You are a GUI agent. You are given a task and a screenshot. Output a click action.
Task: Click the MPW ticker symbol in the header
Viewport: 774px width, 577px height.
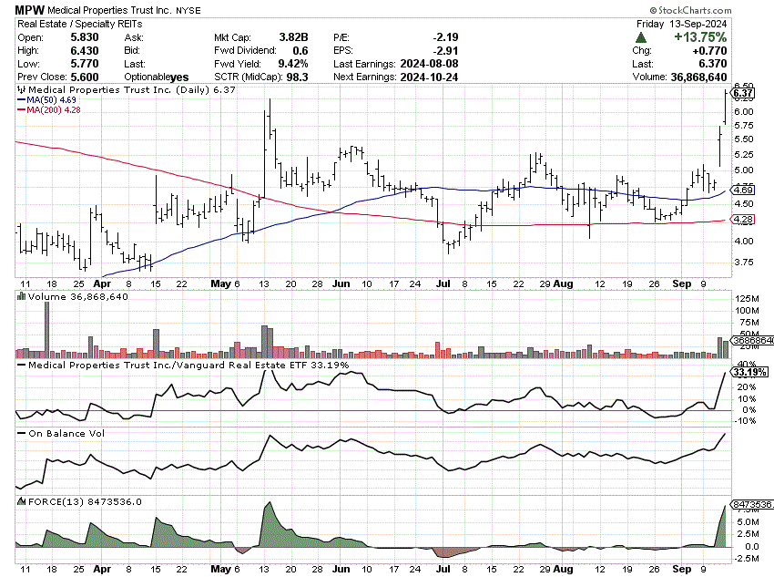click(x=30, y=10)
